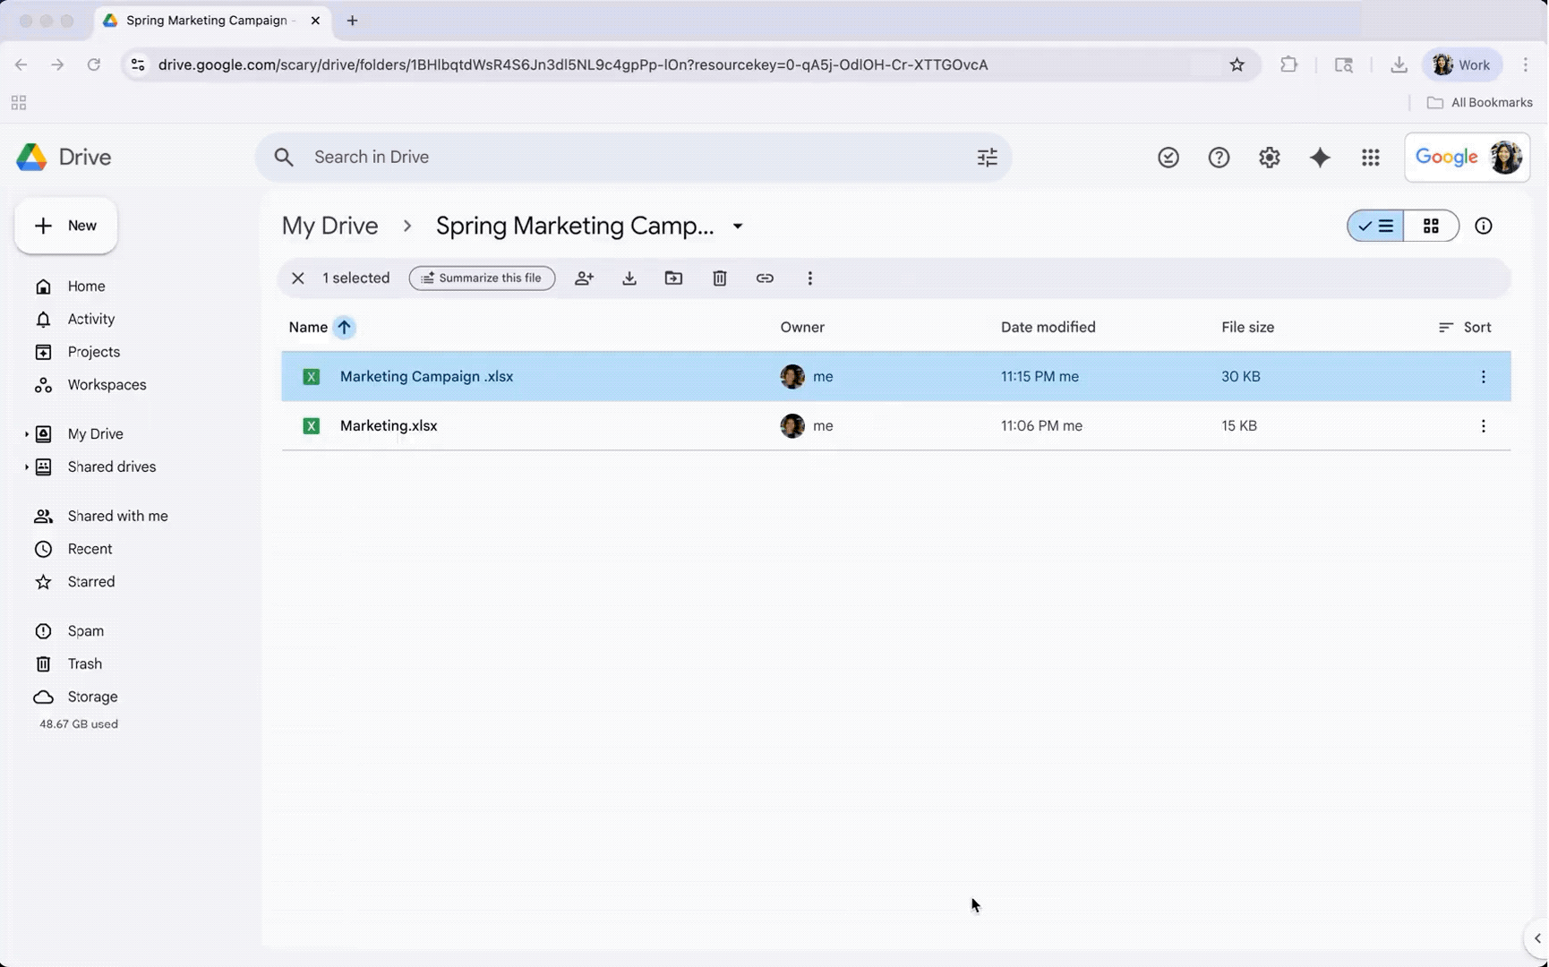Open sharing options for the selected file

pyautogui.click(x=585, y=278)
